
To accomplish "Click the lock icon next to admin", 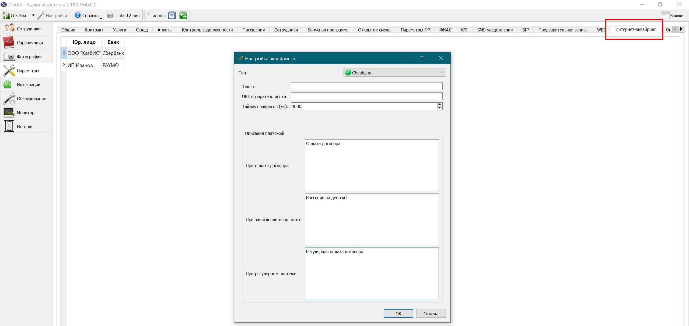I will tap(172, 16).
